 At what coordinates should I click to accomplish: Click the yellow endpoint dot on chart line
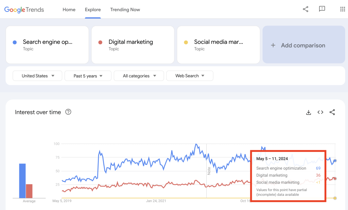pyautogui.click(x=335, y=198)
